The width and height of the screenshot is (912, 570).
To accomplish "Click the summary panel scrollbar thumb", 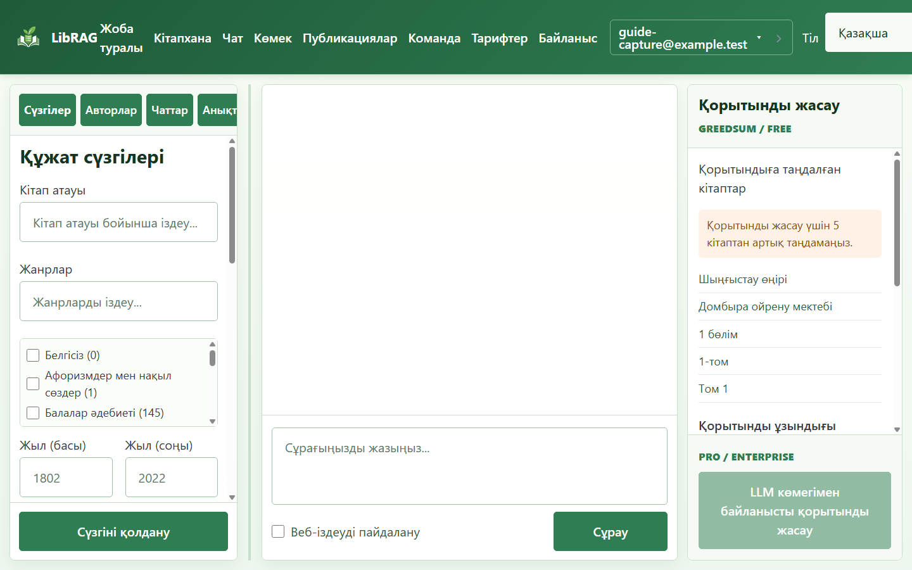I will 897,223.
